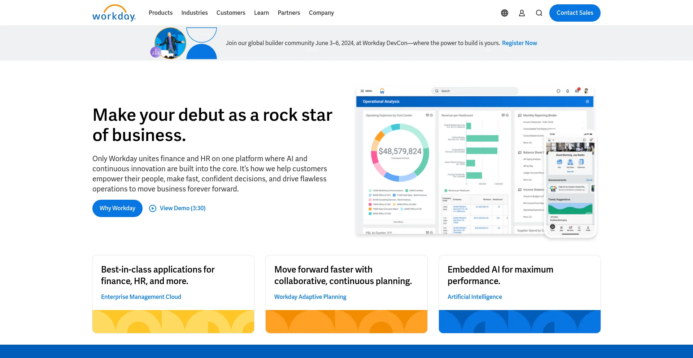Open the Customers menu
This screenshot has height=358, width=693.
click(x=231, y=13)
